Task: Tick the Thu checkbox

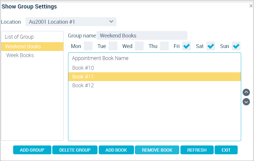Action: [164, 46]
